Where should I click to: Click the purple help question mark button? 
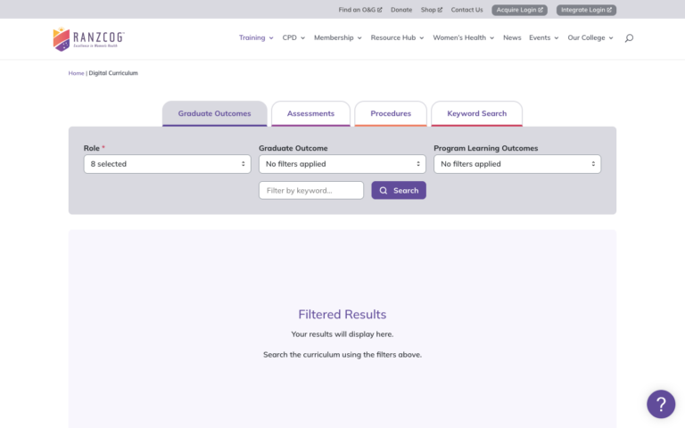pos(660,404)
